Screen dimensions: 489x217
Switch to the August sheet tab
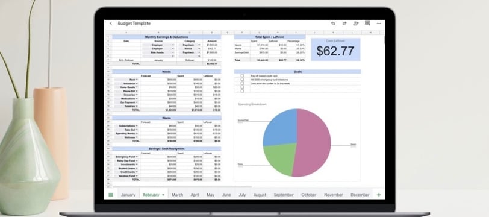pyautogui.click(x=260, y=195)
